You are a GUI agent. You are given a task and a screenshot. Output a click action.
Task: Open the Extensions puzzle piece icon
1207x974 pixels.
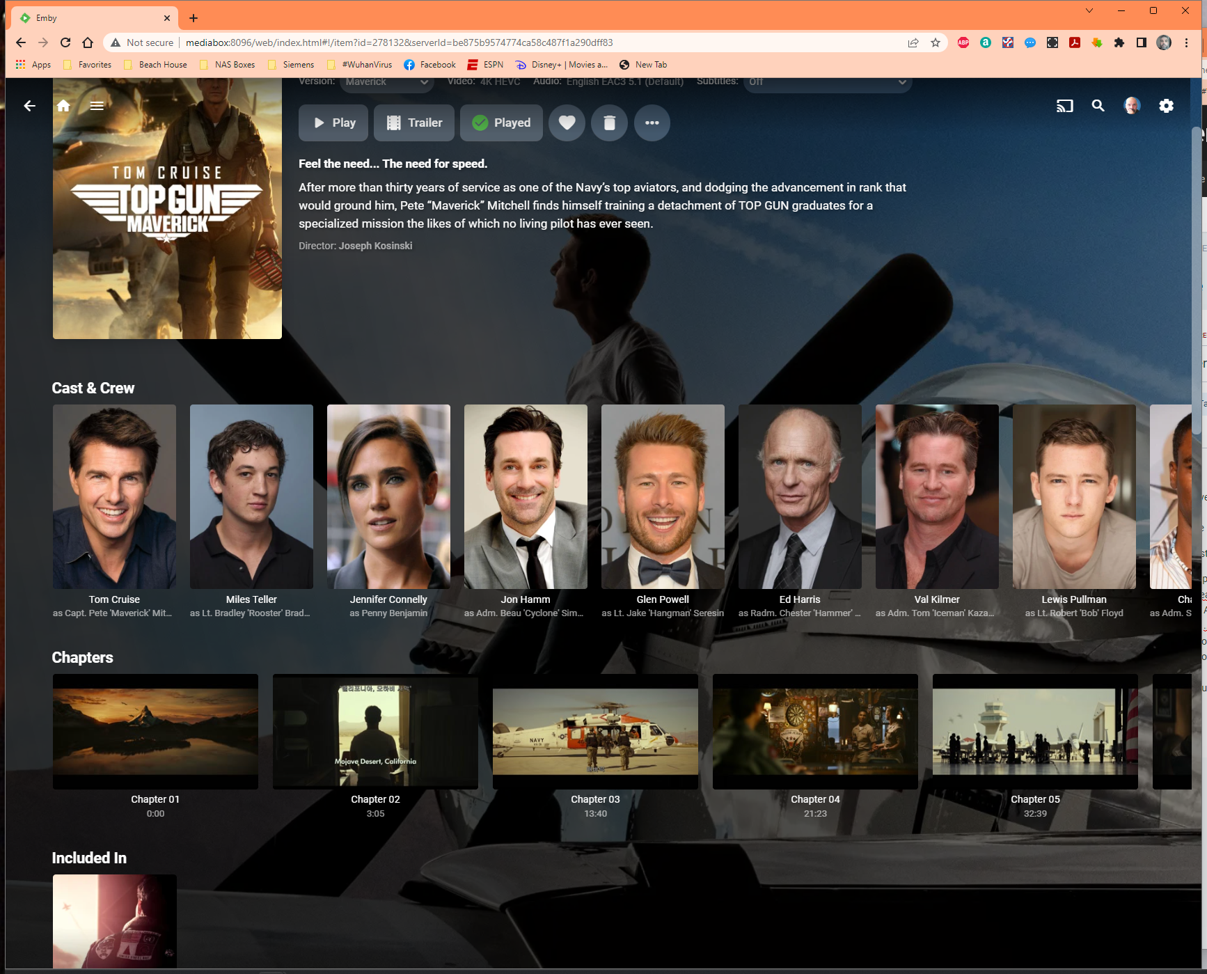click(1119, 42)
